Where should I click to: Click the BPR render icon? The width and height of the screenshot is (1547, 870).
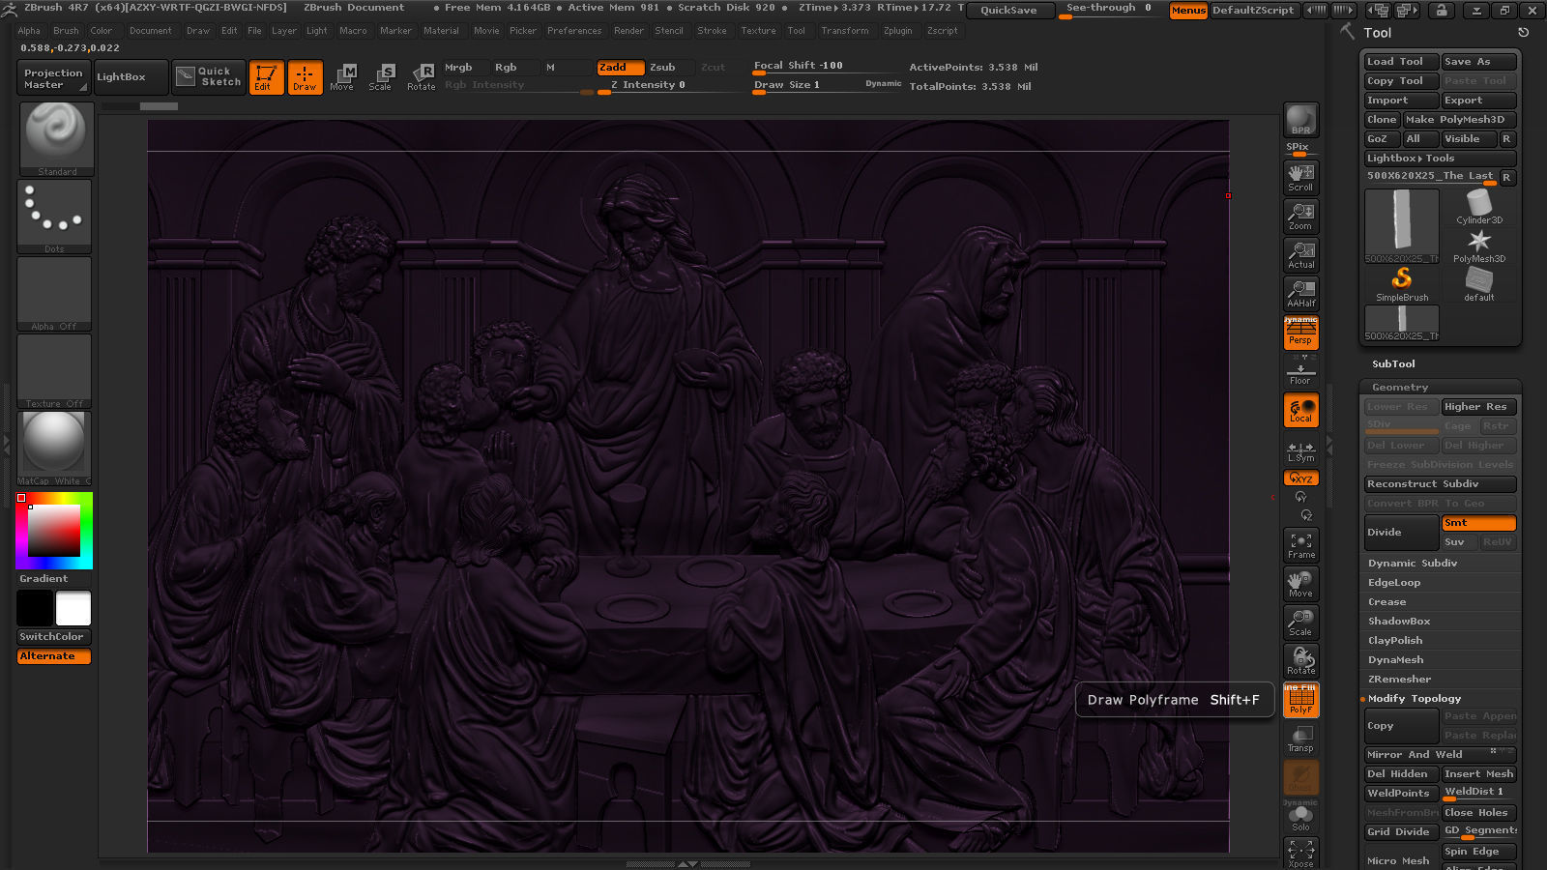coord(1300,120)
